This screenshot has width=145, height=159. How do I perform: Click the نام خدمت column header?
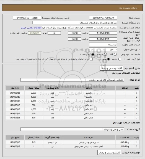pos(89,137)
